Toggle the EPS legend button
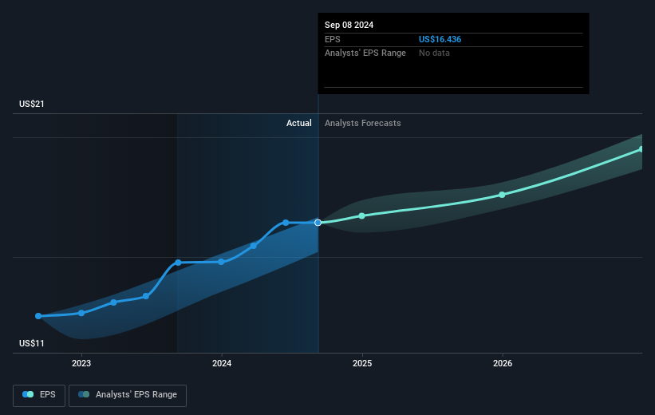This screenshot has width=655, height=415. point(39,395)
